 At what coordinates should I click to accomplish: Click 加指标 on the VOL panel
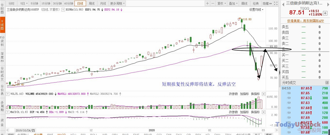pos(244,94)
